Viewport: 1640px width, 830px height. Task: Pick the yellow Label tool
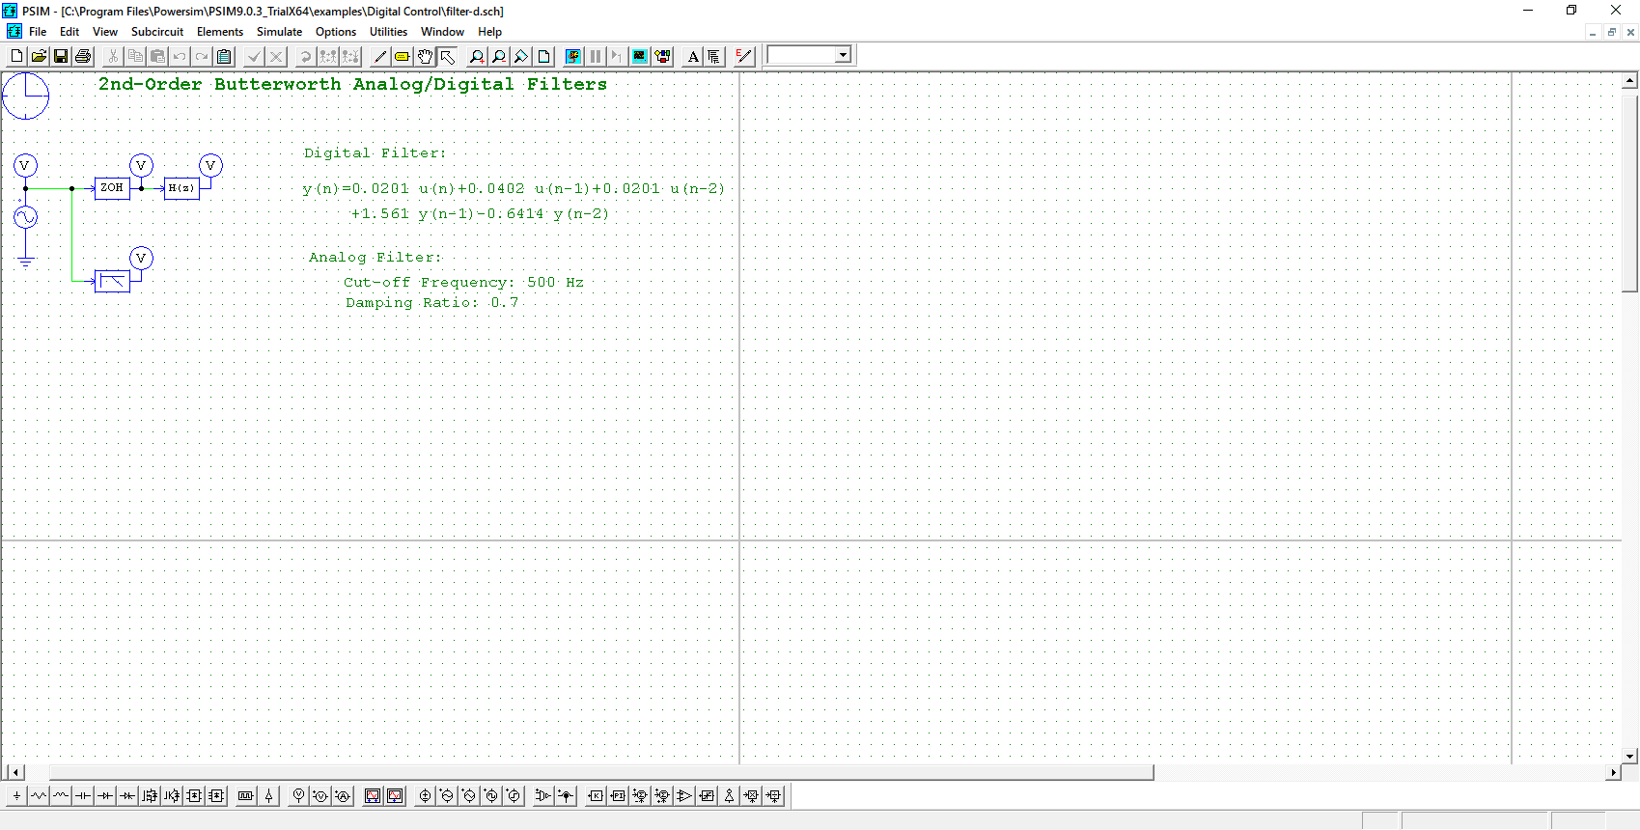tap(403, 56)
